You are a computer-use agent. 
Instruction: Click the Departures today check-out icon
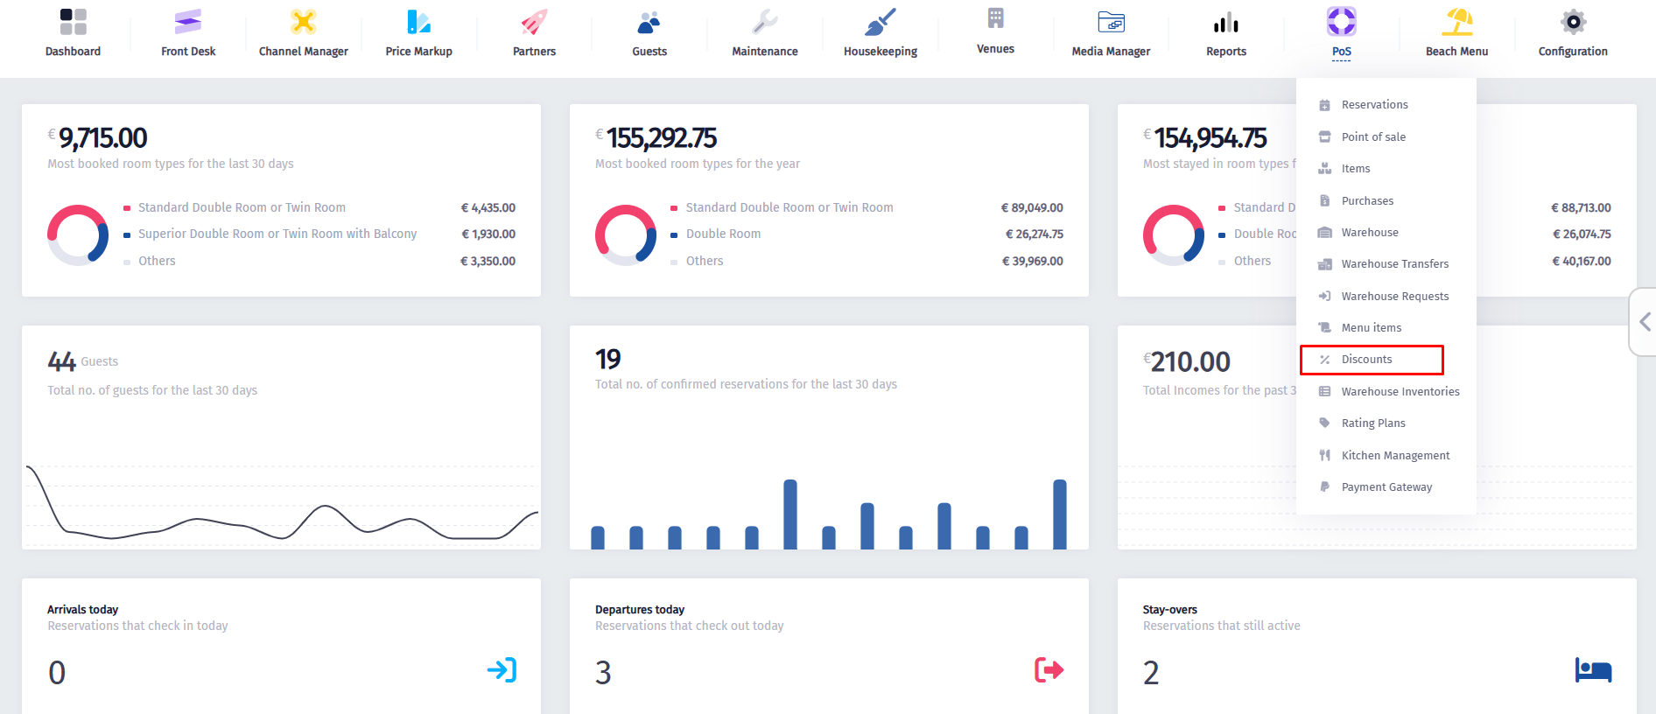1049,670
